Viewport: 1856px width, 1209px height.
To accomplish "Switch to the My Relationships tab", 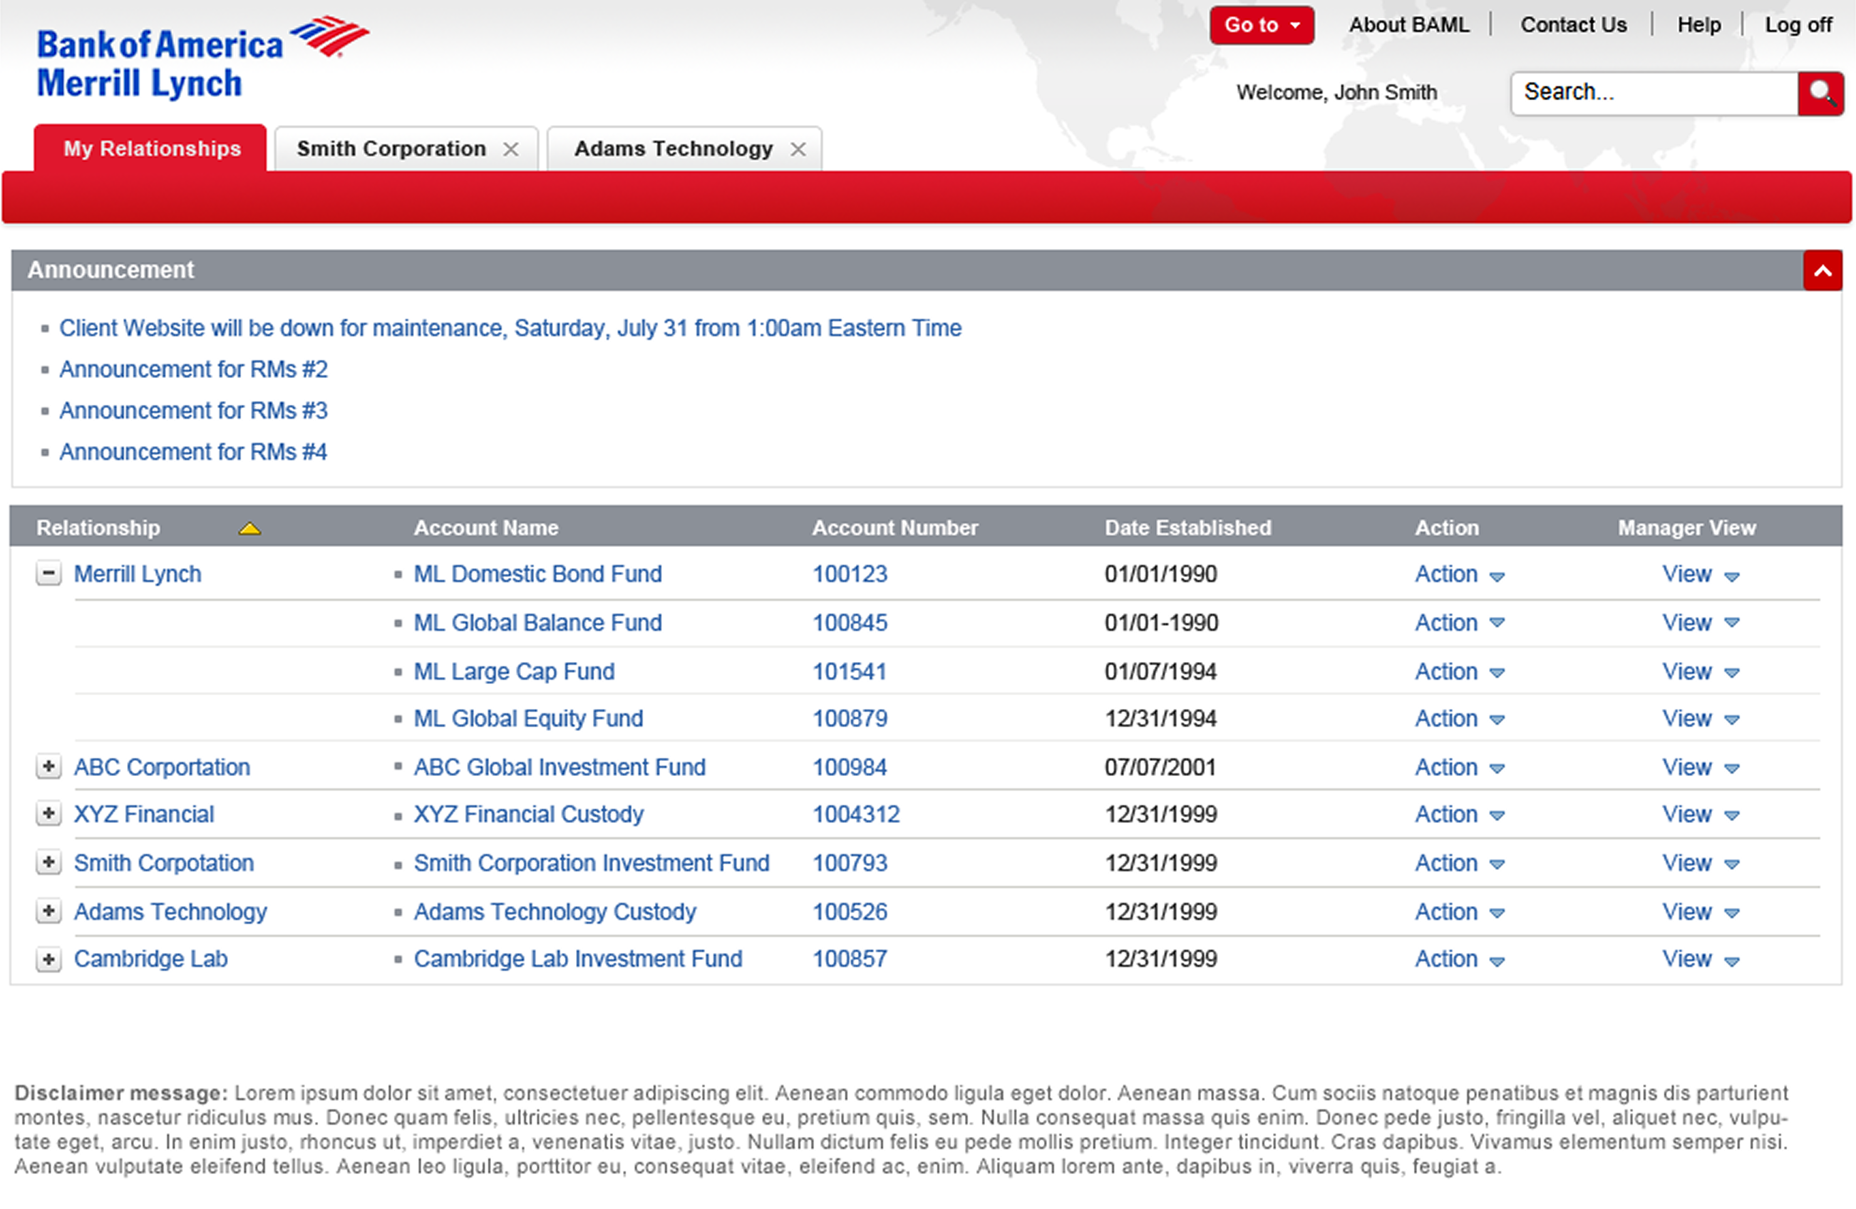I will click(x=152, y=149).
